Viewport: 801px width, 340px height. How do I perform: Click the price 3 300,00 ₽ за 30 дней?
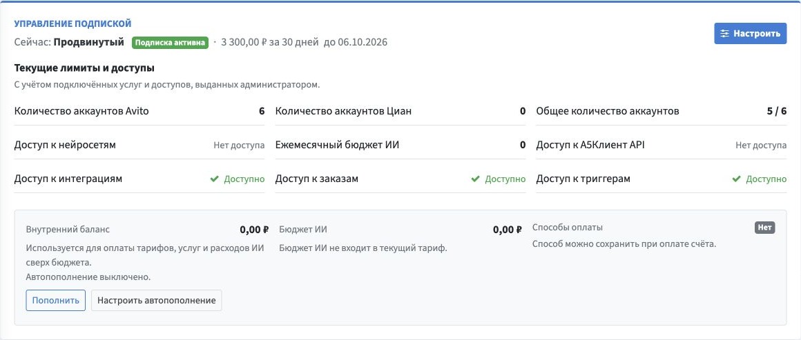click(270, 42)
